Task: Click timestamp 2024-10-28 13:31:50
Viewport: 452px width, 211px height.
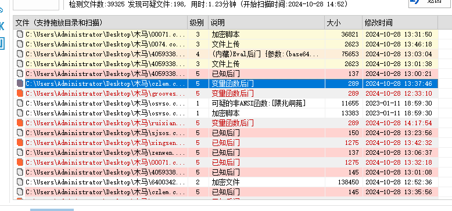Action: point(399,34)
